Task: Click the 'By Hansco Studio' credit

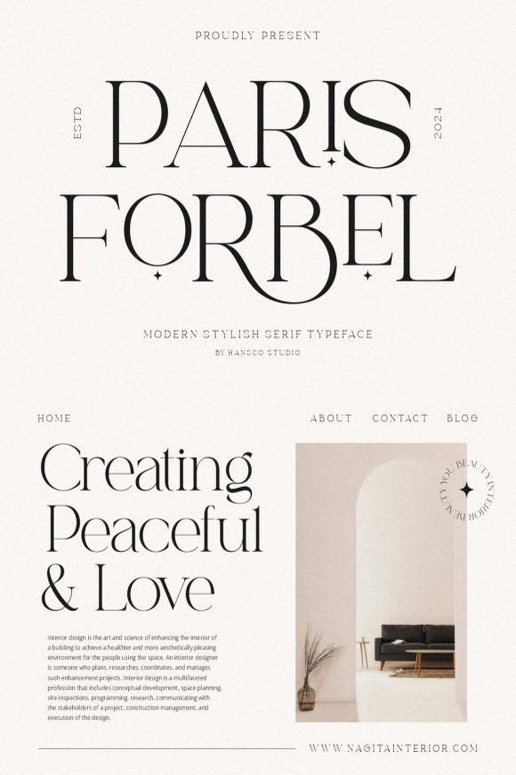Action: 258,353
